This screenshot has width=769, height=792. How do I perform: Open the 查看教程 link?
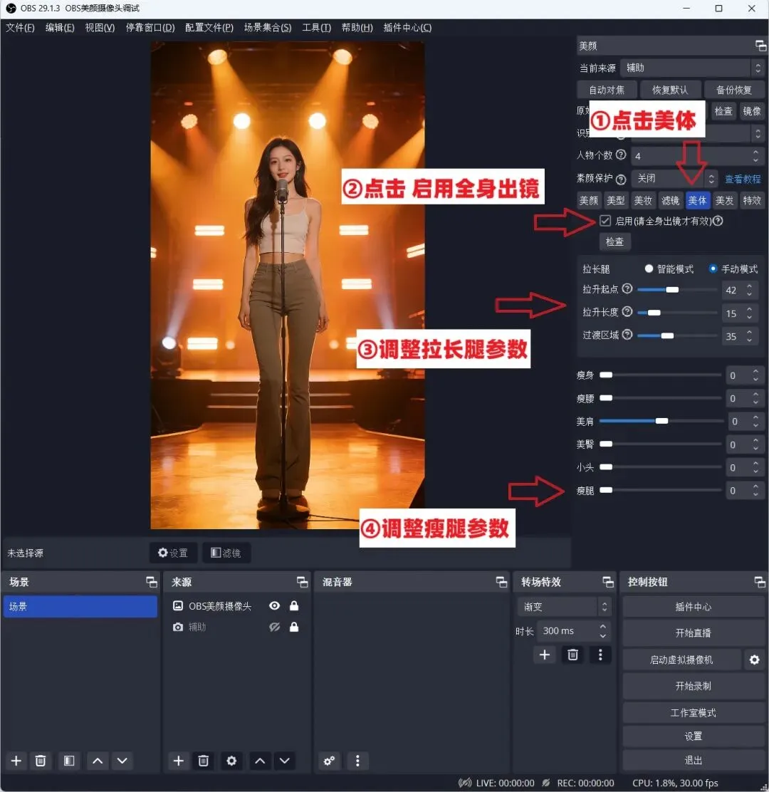click(742, 179)
